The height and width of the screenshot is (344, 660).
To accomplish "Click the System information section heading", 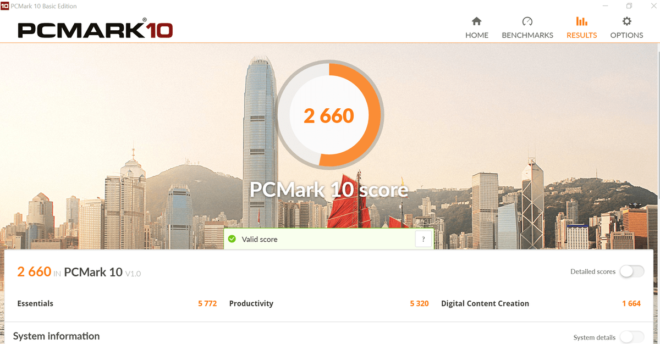I will 56,336.
